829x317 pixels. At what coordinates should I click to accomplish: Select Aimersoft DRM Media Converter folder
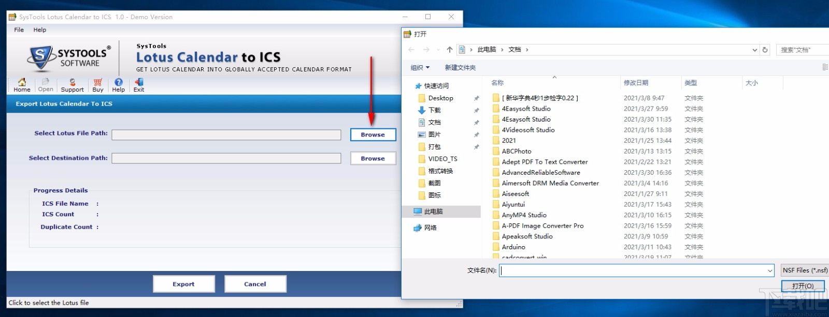click(x=550, y=183)
